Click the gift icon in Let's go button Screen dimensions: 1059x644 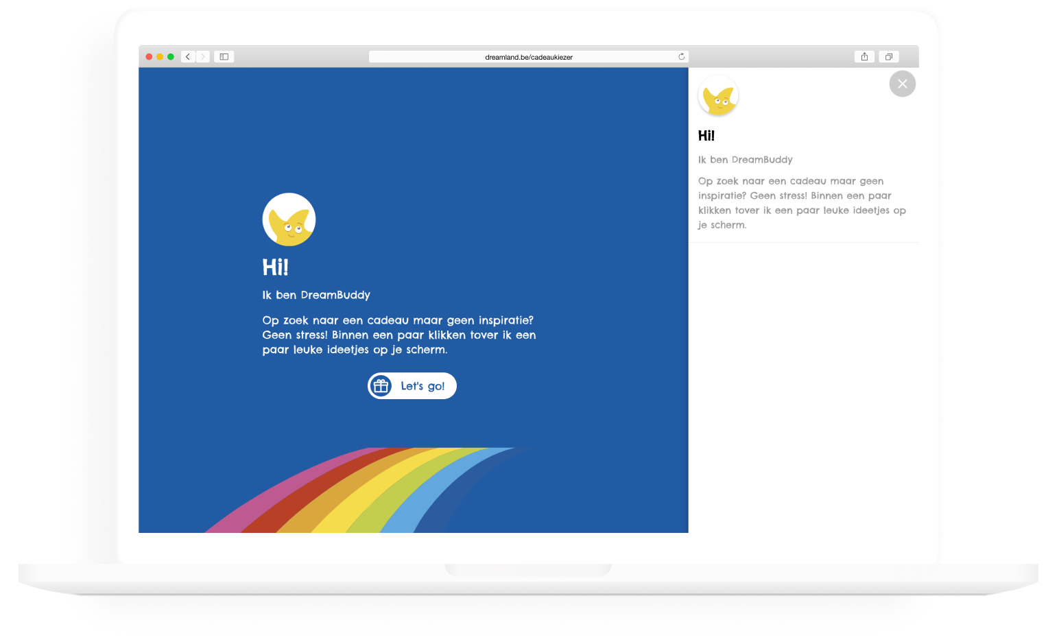pyautogui.click(x=381, y=386)
